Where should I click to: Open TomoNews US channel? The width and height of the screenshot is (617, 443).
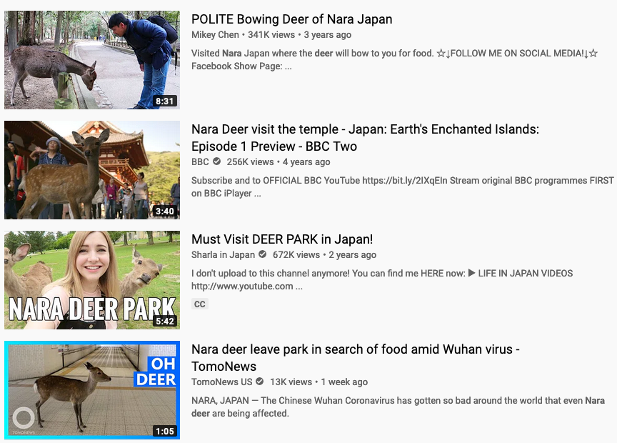click(x=221, y=382)
